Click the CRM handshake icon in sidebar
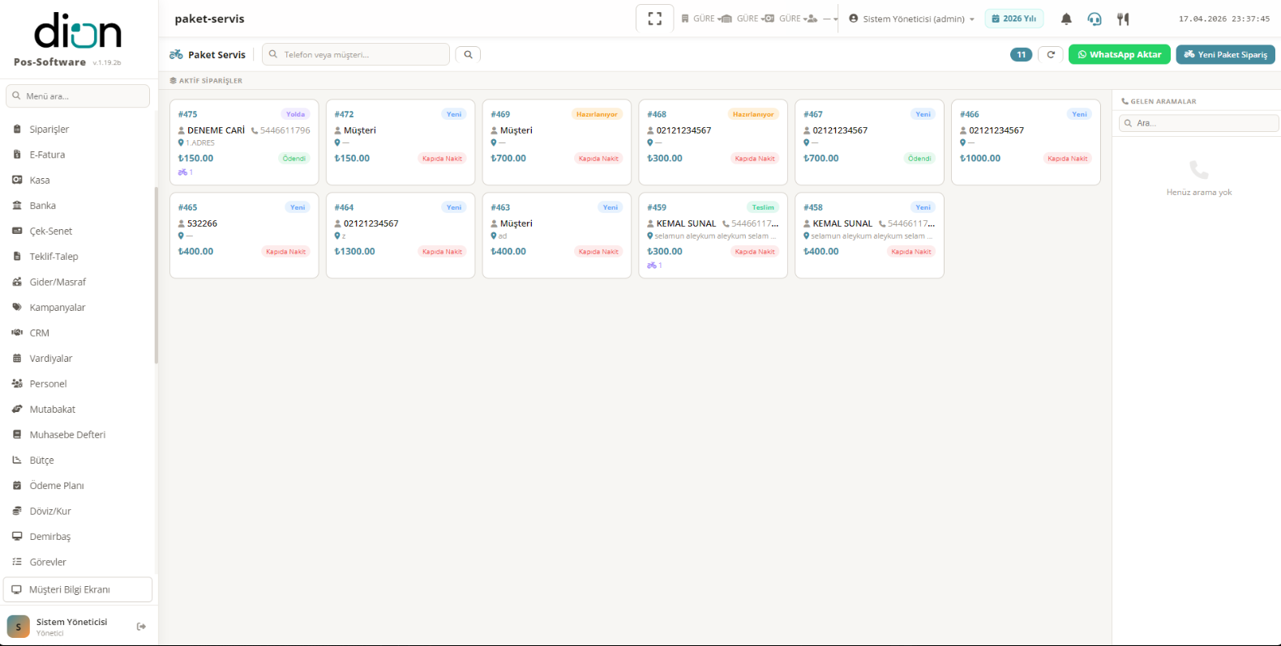The width and height of the screenshot is (1281, 646). click(x=17, y=333)
